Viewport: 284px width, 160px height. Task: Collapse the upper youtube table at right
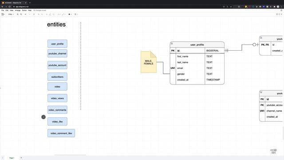[x=261, y=38]
